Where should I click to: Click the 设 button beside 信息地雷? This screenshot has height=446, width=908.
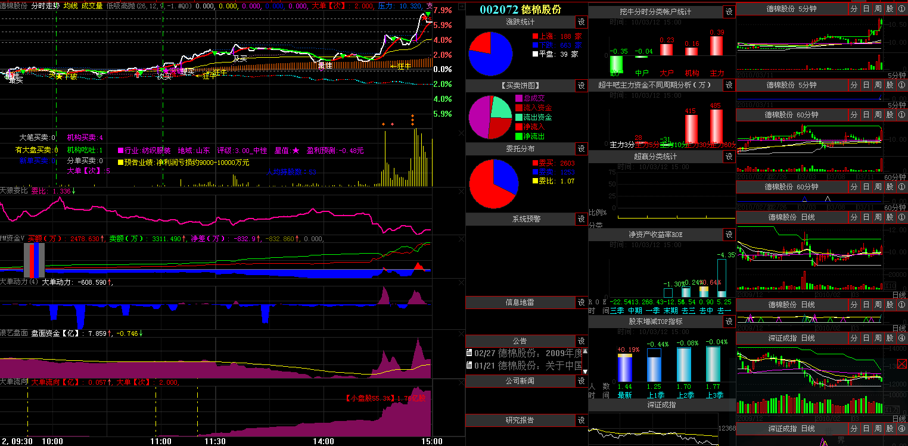pyautogui.click(x=582, y=302)
